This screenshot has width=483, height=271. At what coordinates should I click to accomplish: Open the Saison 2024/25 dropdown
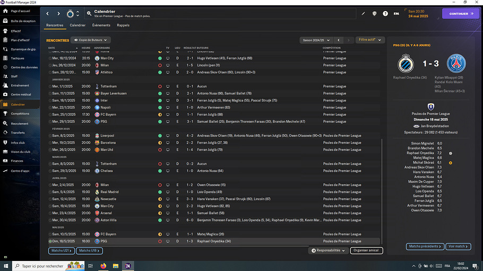coord(315,40)
